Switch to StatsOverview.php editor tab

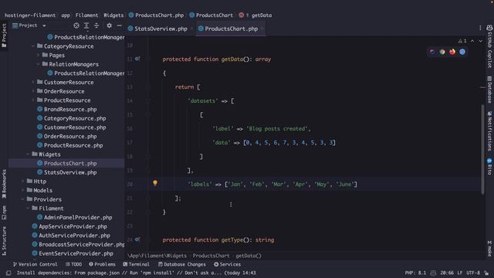coord(161,29)
